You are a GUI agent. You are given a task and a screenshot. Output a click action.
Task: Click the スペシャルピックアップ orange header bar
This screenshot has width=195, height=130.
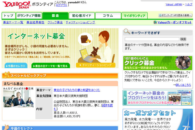(60, 76)
